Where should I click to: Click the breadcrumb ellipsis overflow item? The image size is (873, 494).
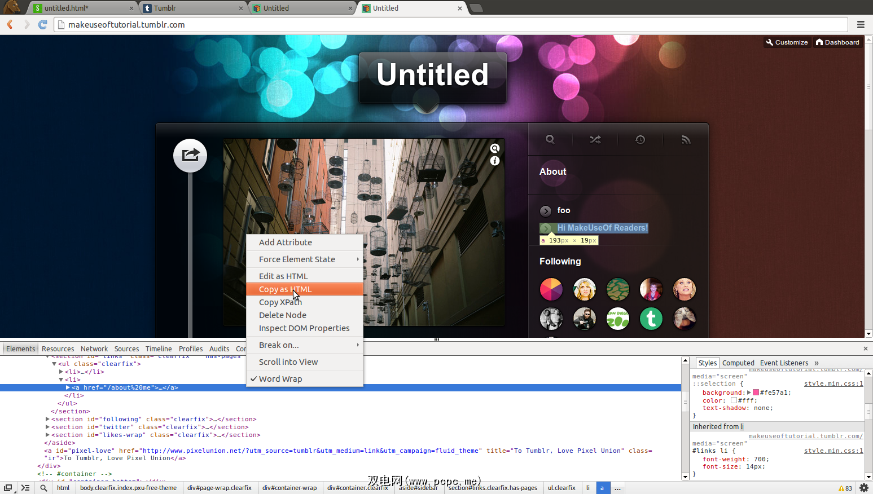point(618,488)
